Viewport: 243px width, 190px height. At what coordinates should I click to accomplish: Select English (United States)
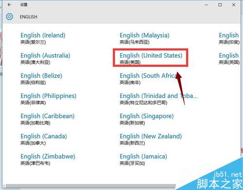point(151,59)
